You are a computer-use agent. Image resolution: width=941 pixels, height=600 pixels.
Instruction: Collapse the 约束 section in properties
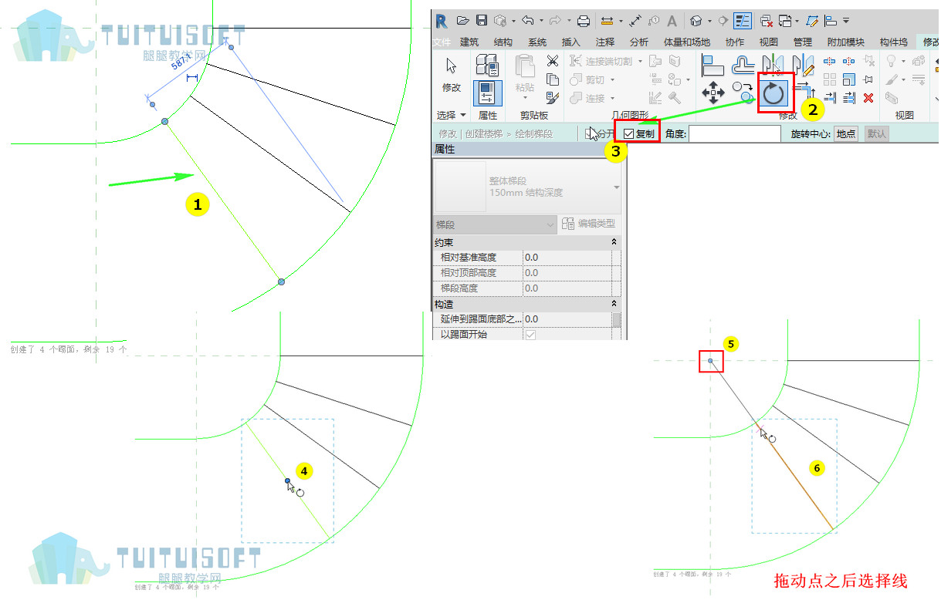click(614, 242)
